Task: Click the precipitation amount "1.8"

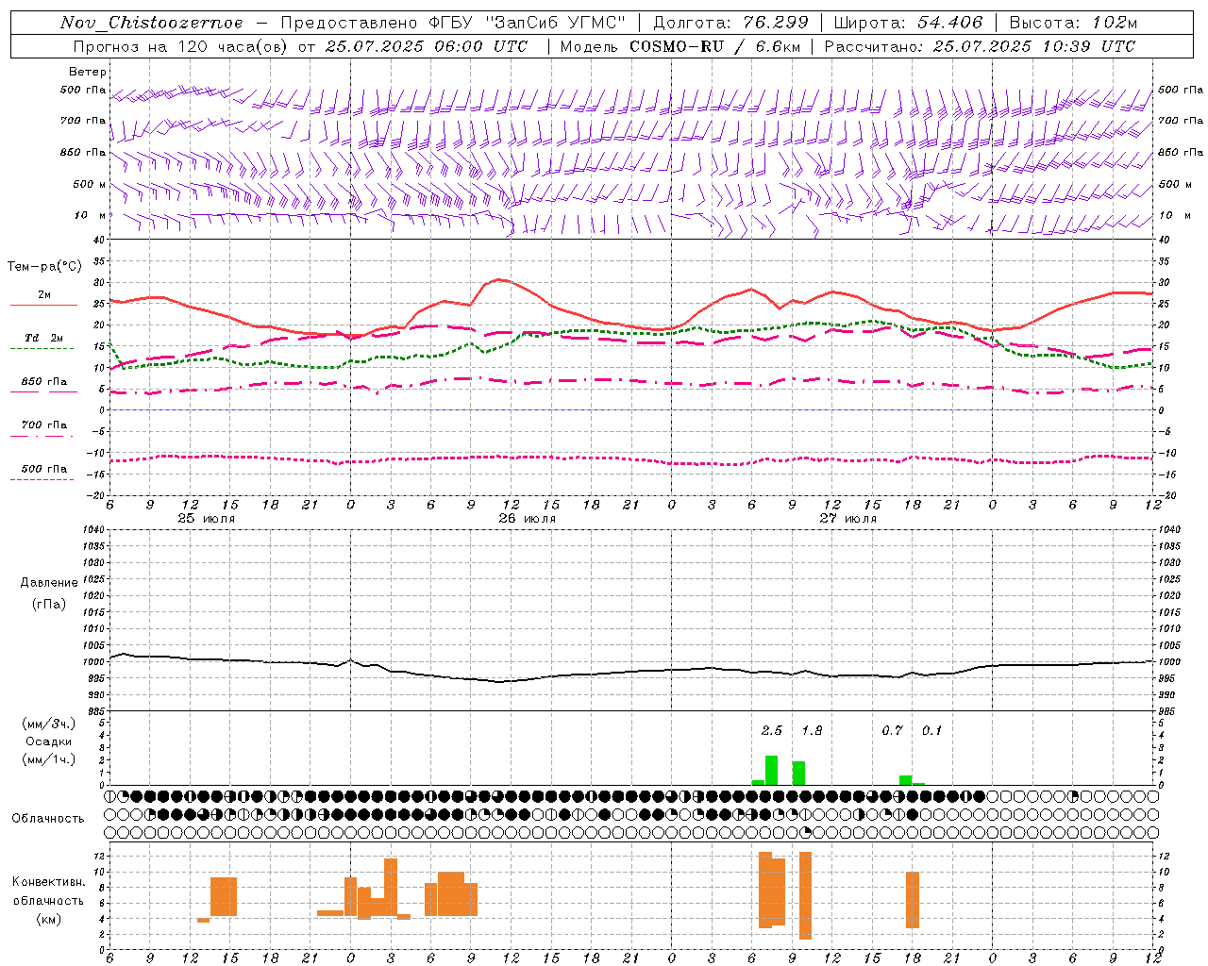Action: coord(812,730)
